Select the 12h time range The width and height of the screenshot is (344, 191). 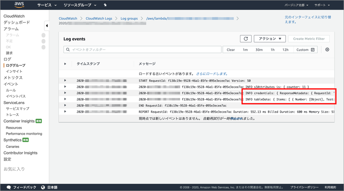286,49
